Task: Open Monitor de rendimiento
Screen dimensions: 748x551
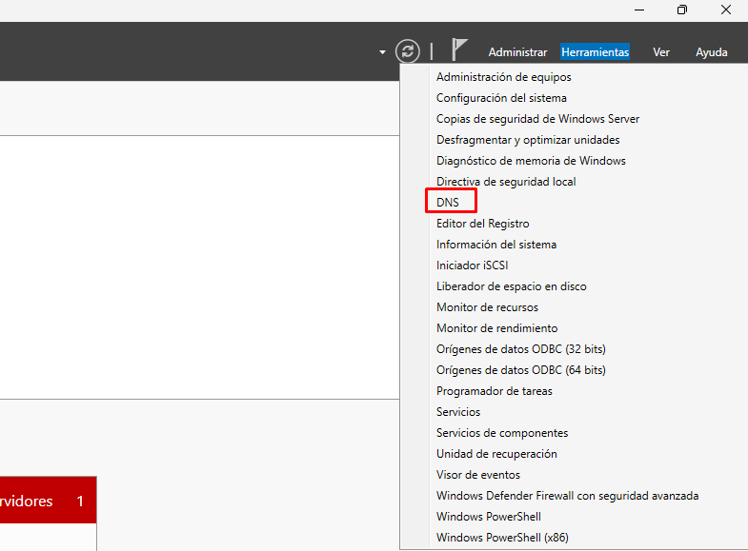Action: click(496, 328)
